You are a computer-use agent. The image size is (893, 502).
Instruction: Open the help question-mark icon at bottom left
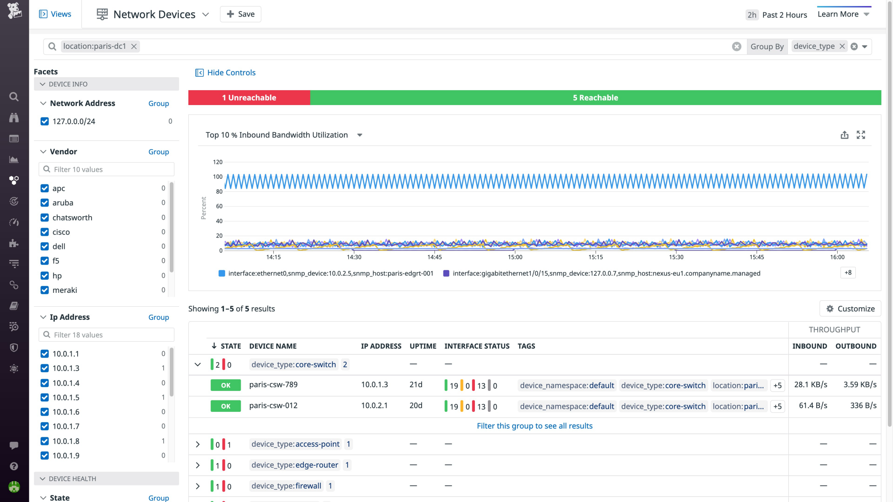(x=14, y=466)
